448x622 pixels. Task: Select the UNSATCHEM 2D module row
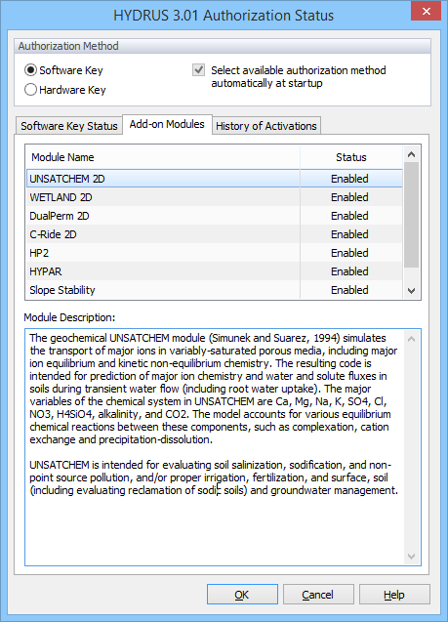[x=215, y=179]
